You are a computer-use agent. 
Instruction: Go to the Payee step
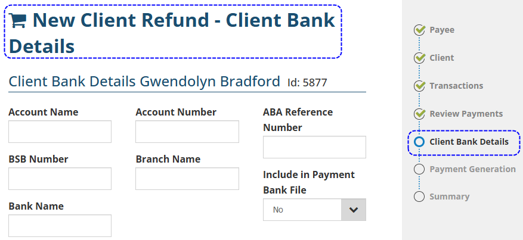[442, 30]
